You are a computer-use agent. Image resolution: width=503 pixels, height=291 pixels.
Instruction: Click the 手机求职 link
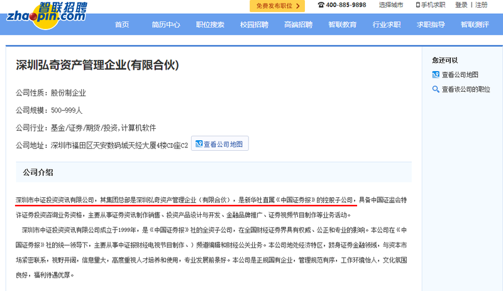point(433,5)
